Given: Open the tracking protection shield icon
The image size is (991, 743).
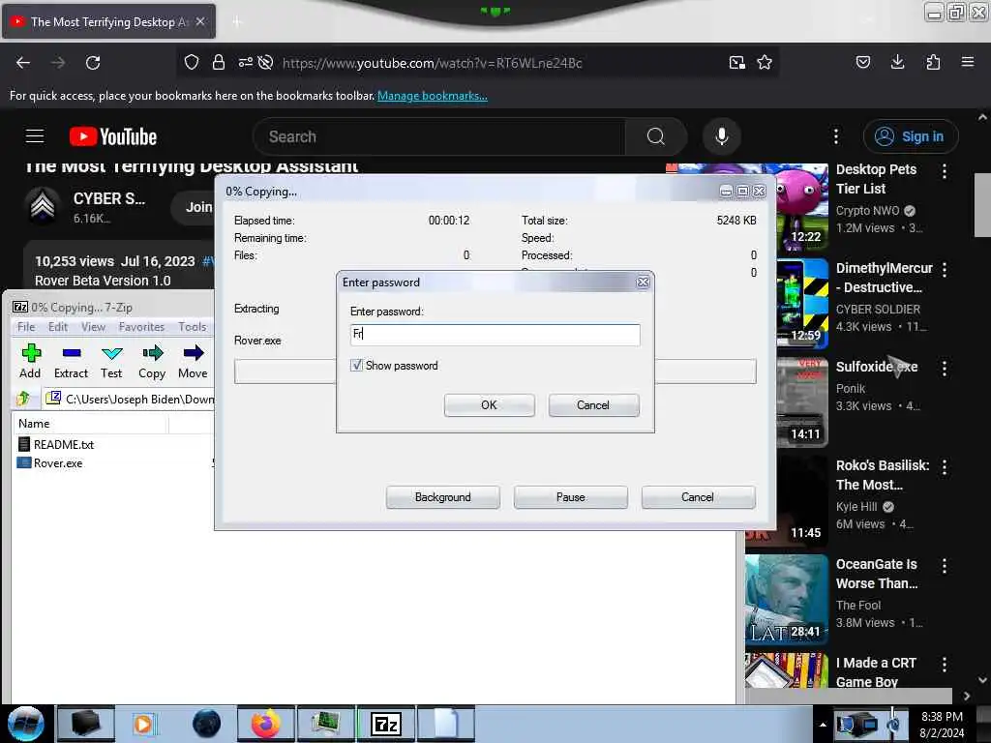Looking at the screenshot, I should [x=192, y=62].
